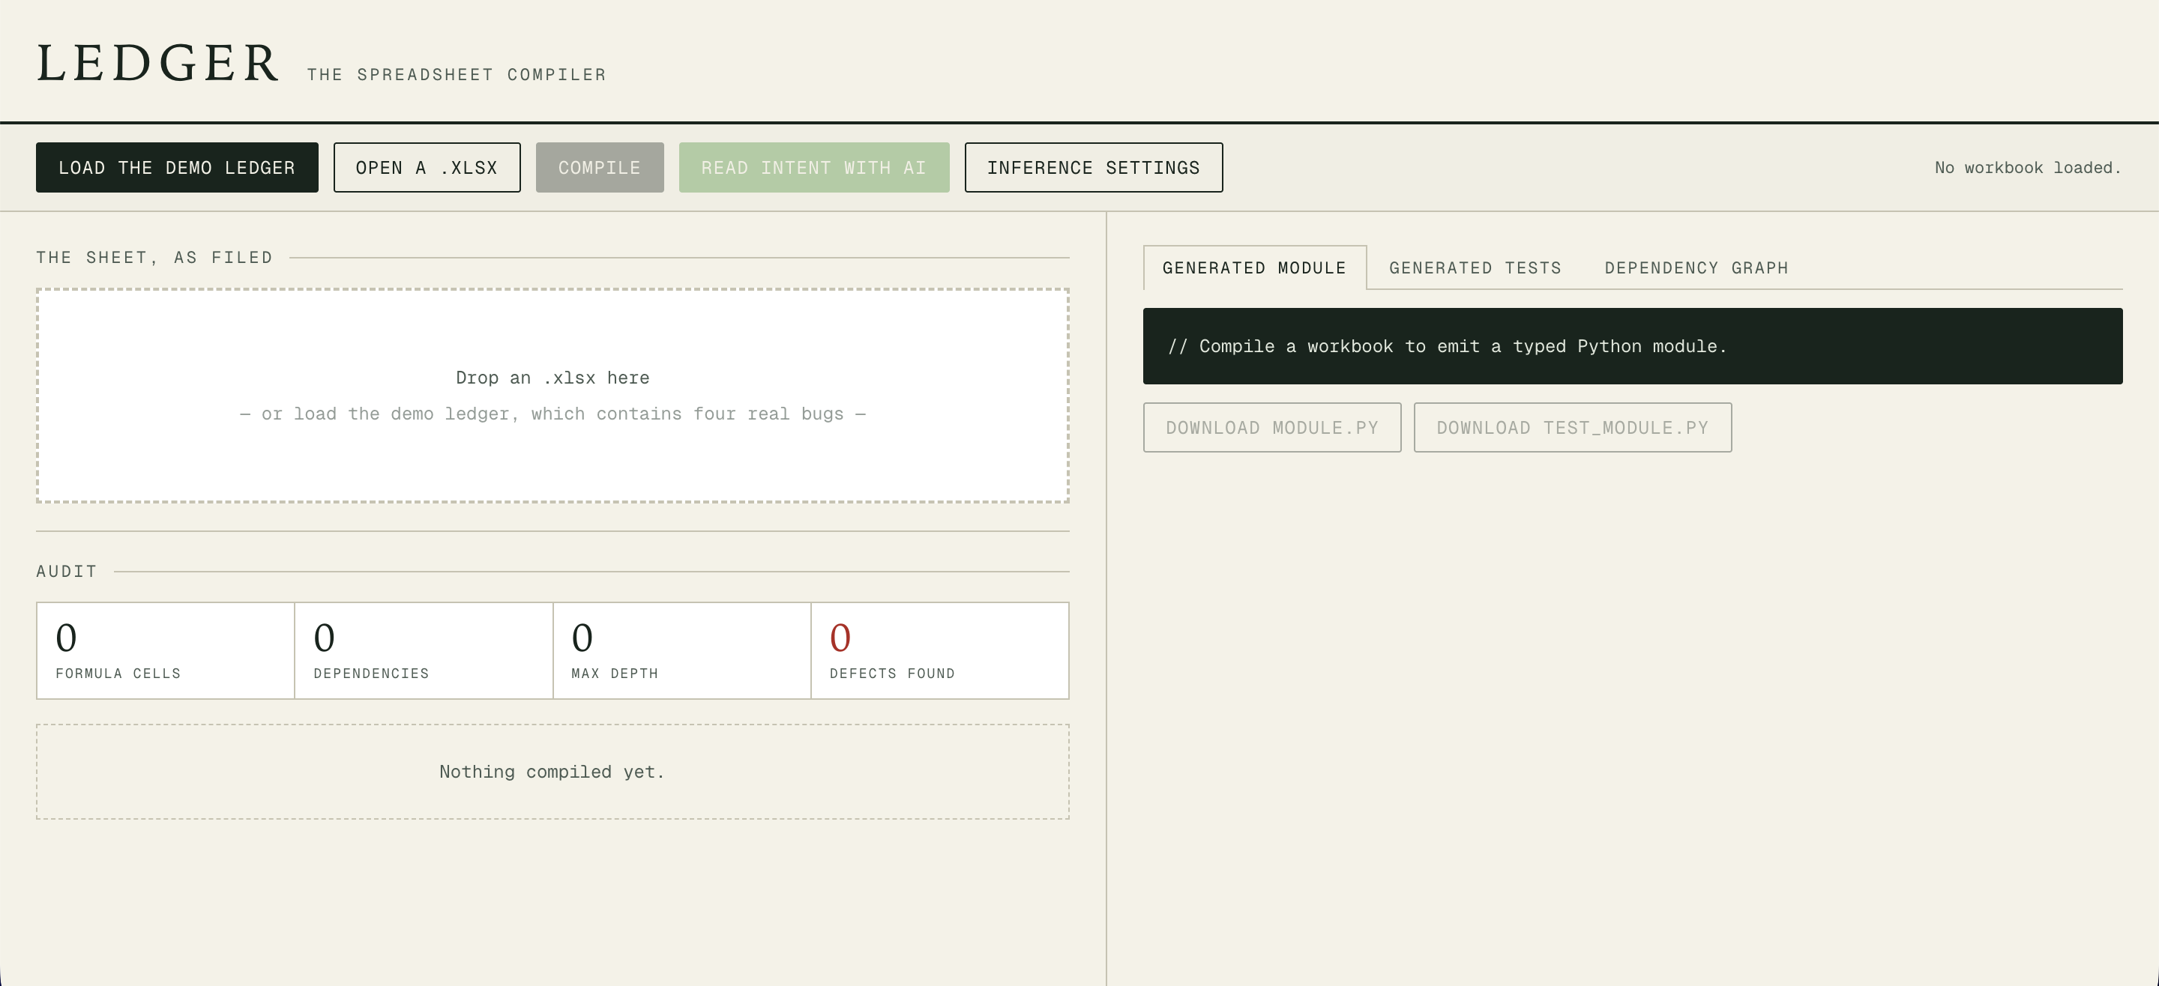Click the demo ledger four bugs hint
The width and height of the screenshot is (2159, 986).
552,414
